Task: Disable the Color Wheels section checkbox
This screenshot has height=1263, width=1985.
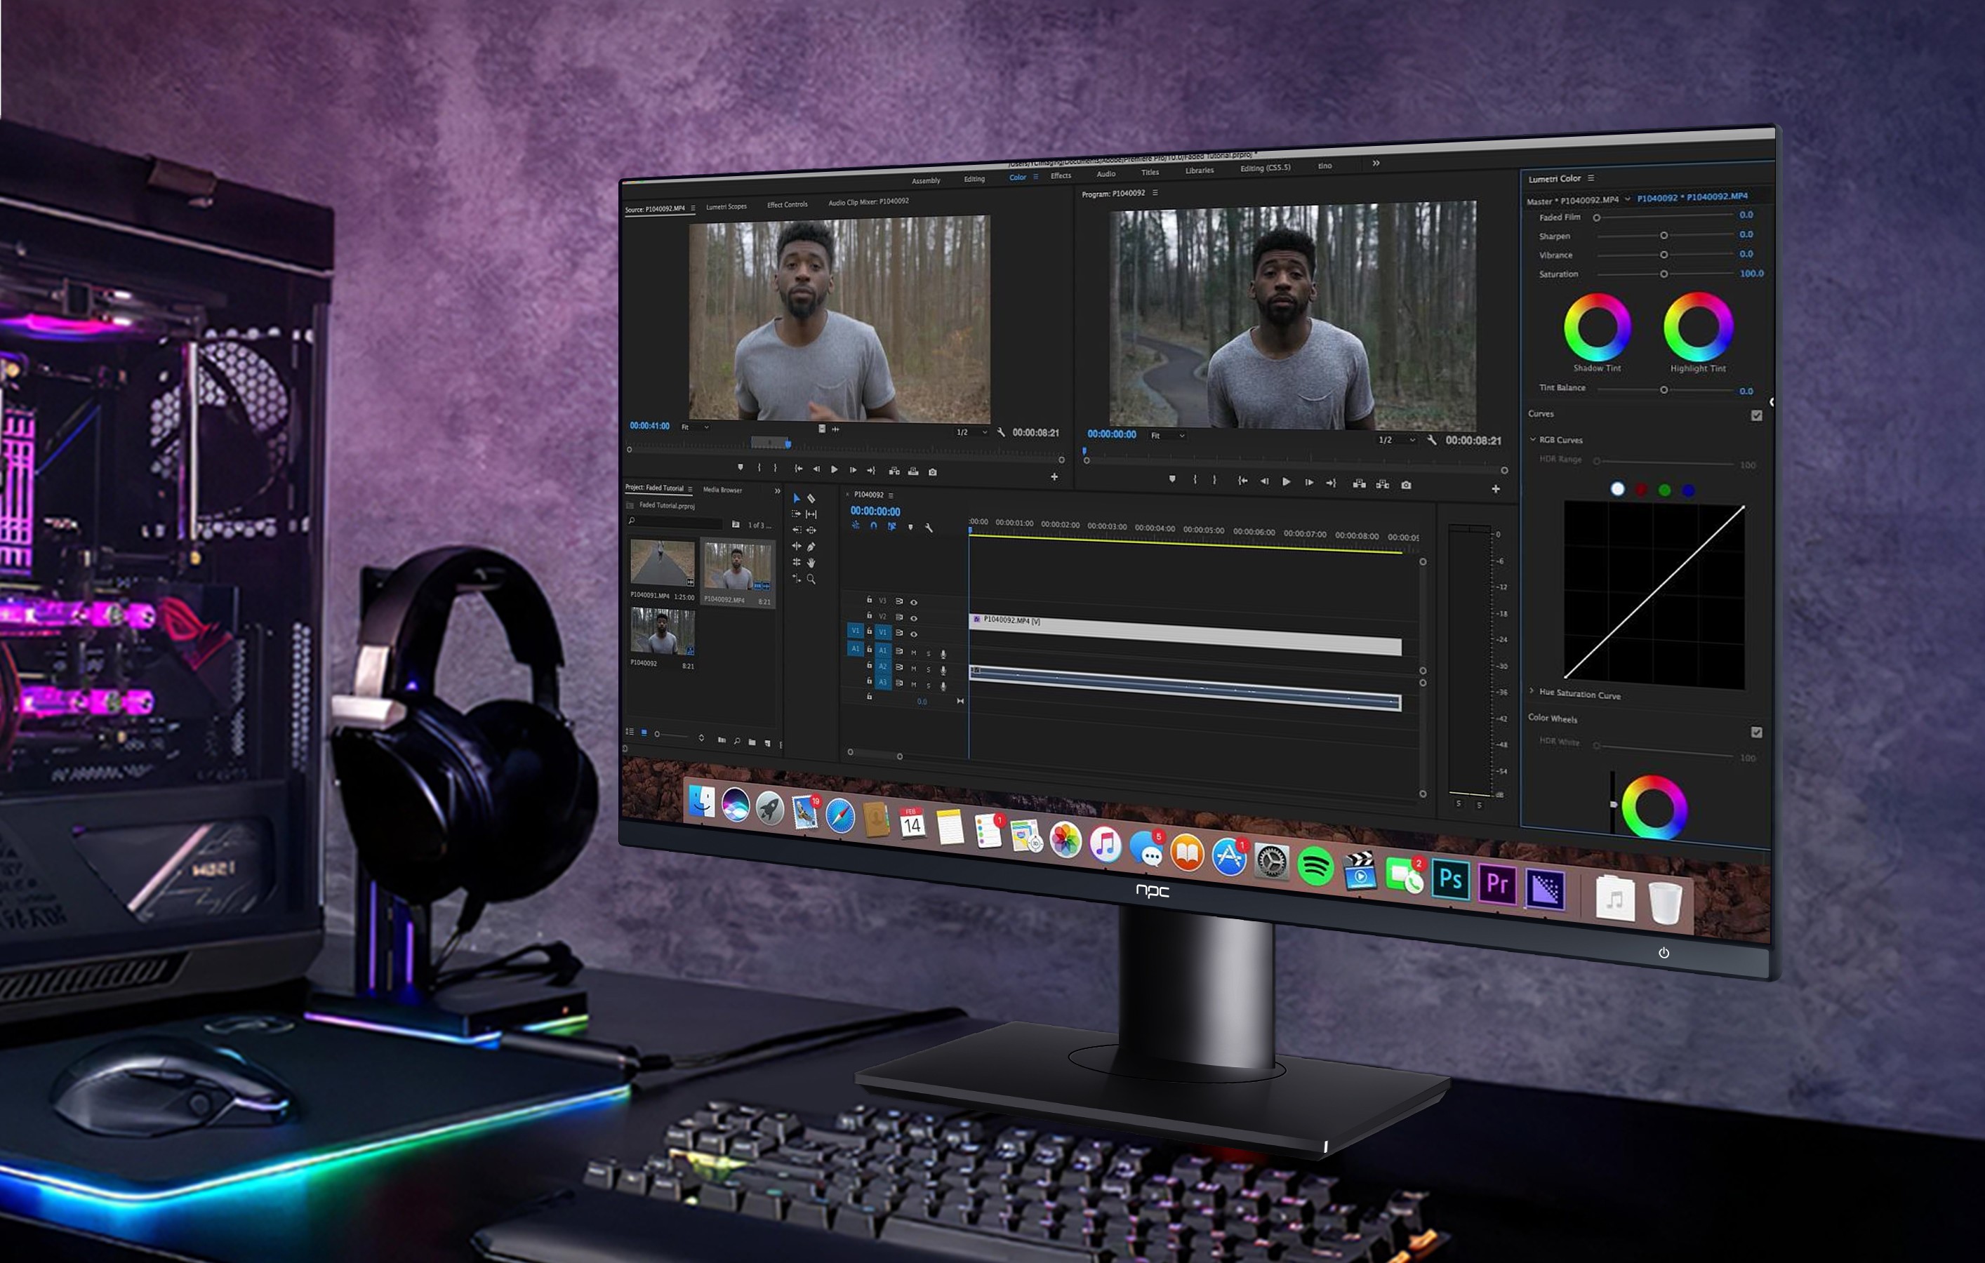Action: coord(1757,733)
